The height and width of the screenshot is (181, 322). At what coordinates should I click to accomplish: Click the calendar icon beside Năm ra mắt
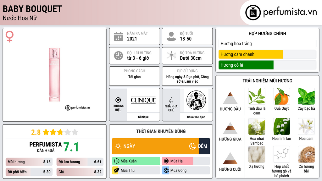tap(119, 36)
